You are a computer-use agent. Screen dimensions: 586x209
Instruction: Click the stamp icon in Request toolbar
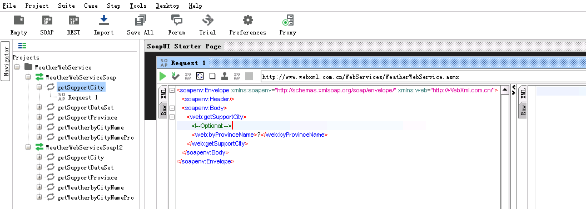[224, 76]
